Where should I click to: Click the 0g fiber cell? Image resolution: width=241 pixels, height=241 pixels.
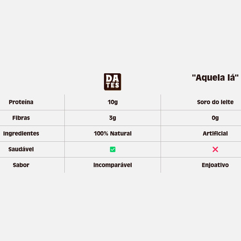(215, 118)
